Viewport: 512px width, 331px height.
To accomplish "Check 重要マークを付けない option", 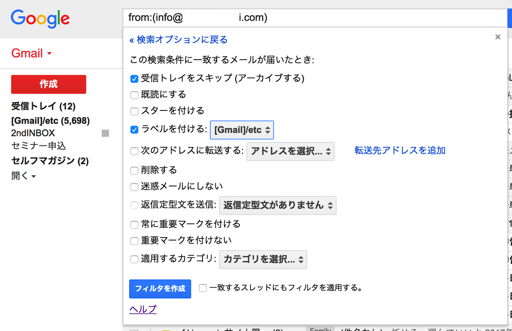I will (134, 241).
